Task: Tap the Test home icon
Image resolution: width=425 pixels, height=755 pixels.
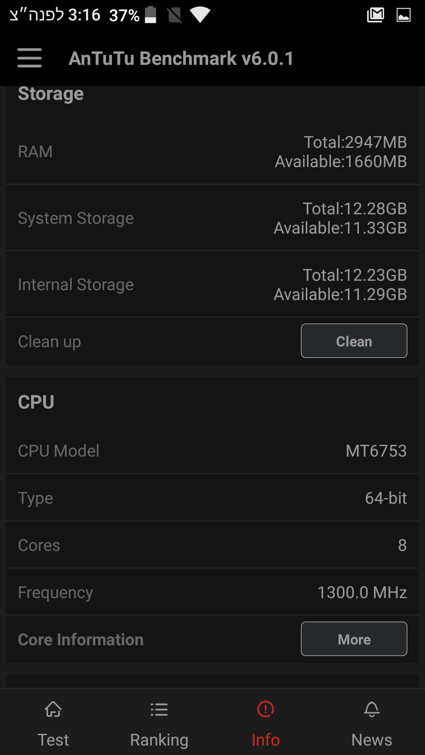Action: pos(53,709)
